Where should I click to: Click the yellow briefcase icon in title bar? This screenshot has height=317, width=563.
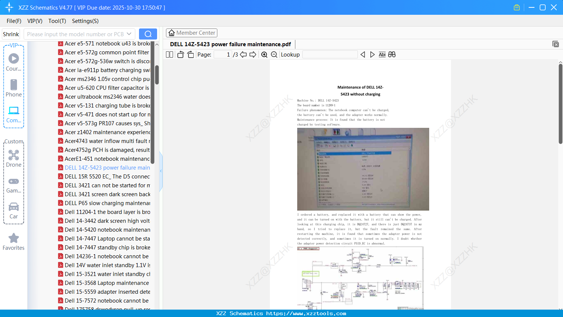(x=517, y=7)
